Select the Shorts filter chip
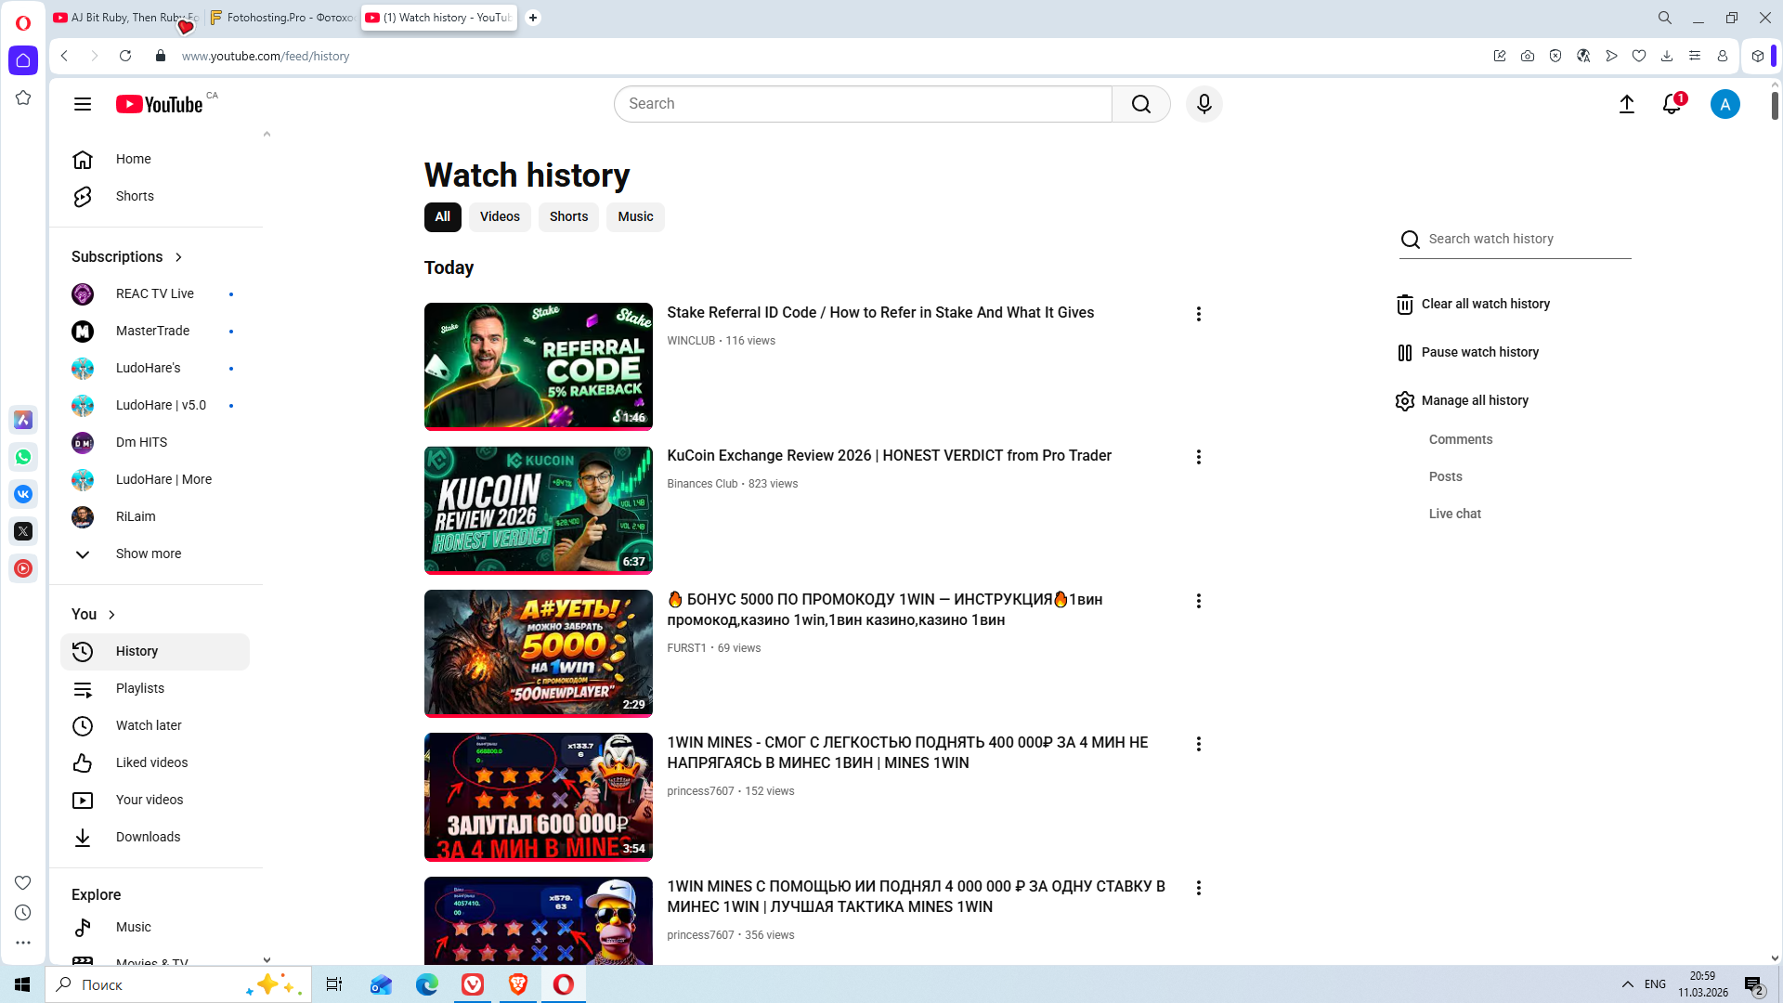1783x1003 pixels. 568,216
